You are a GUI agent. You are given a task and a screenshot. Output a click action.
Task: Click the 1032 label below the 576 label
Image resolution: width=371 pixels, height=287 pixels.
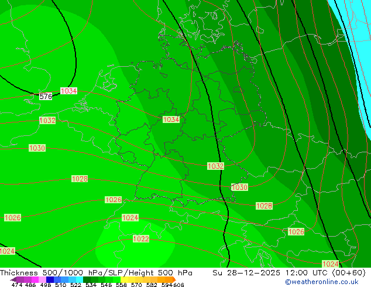pos(47,120)
